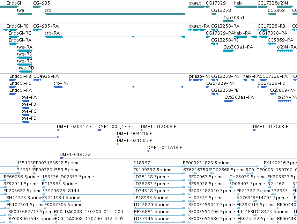Click the LD34528.5prime EST label
Image resolution: width=297 pixels, height=224 pixels.
pyautogui.click(x=151, y=191)
